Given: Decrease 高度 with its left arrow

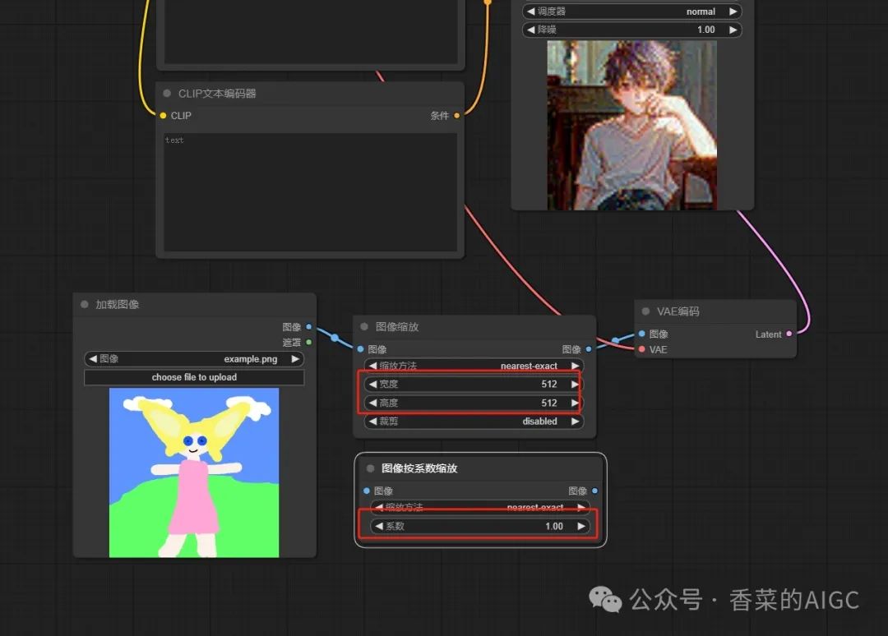Looking at the screenshot, I should tap(372, 403).
